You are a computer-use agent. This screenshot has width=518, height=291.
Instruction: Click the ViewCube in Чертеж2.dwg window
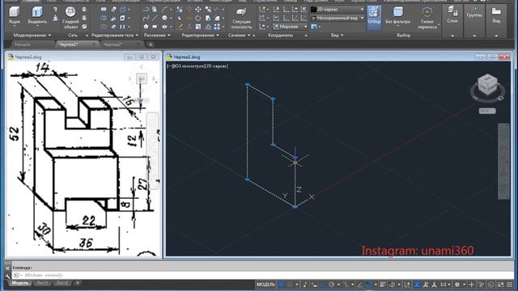tap(142, 78)
